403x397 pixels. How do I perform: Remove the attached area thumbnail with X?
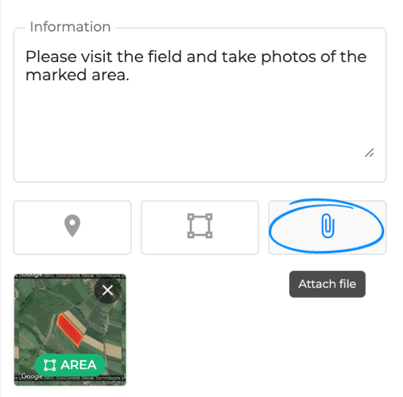(107, 291)
